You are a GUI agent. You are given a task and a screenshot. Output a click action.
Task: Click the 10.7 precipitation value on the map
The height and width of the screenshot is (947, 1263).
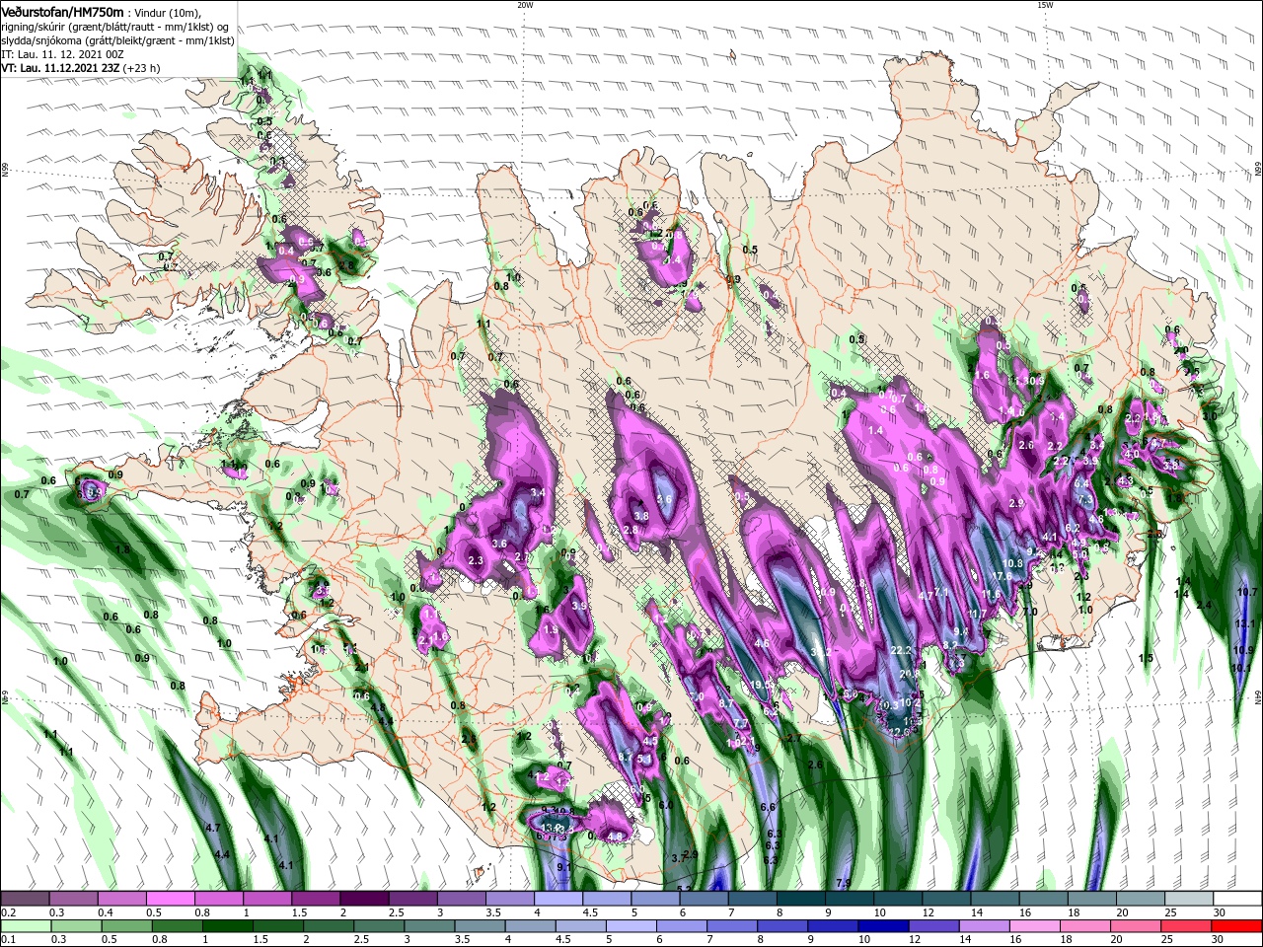coord(1247,592)
